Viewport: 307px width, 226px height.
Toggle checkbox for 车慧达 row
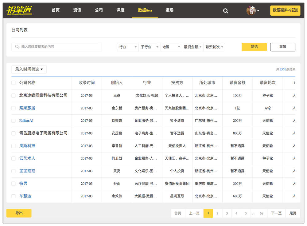[14, 196]
